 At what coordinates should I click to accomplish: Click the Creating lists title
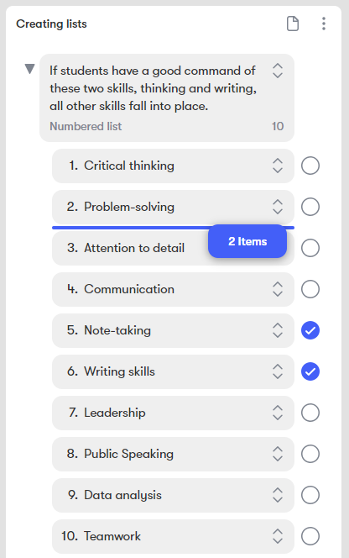pyautogui.click(x=51, y=24)
